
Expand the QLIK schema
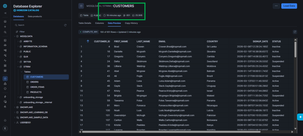click(x=18, y=57)
